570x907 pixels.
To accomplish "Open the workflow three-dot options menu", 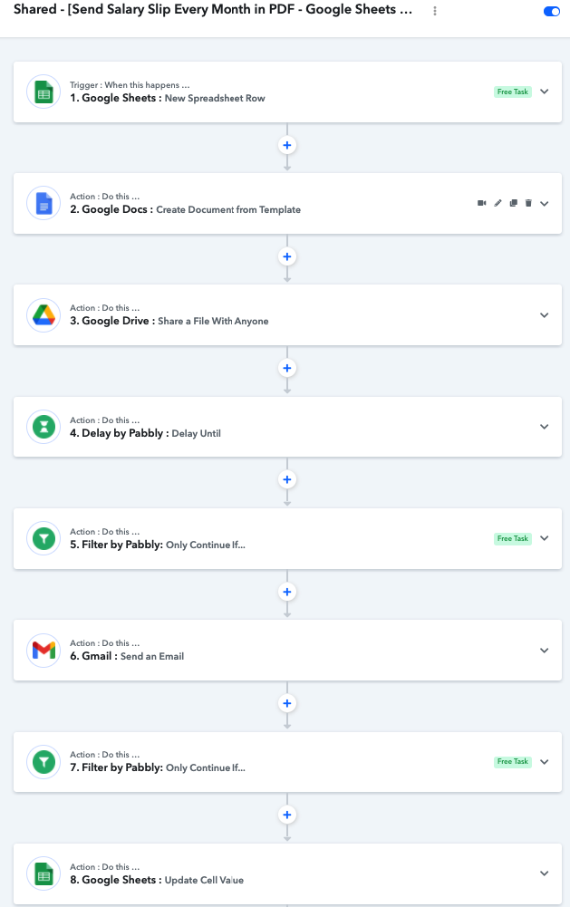I will [435, 11].
